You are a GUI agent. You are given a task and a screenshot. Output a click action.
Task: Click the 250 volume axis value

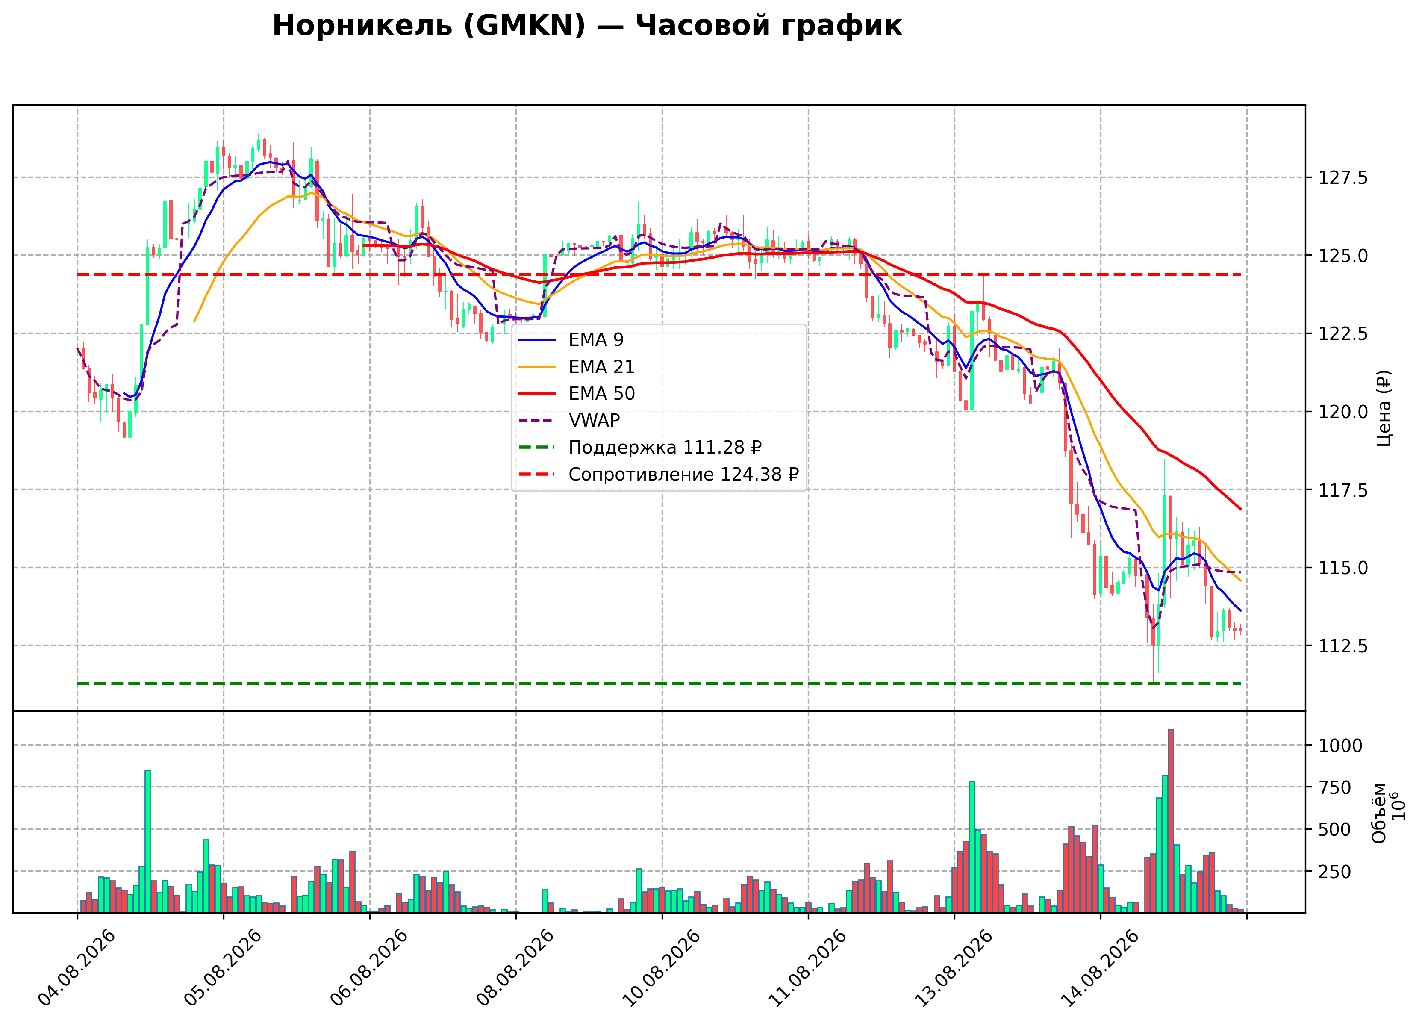[1335, 872]
